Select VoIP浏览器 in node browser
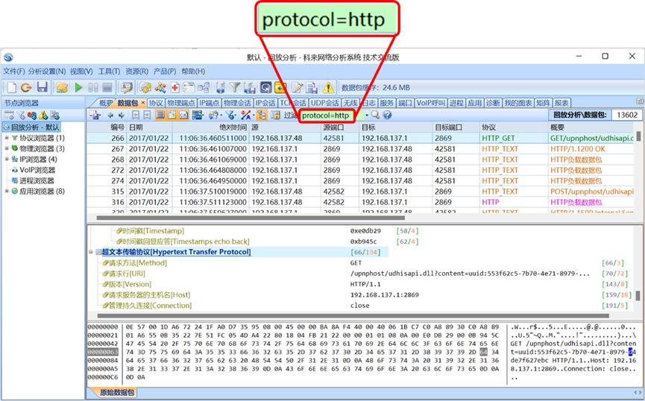 click(37, 169)
